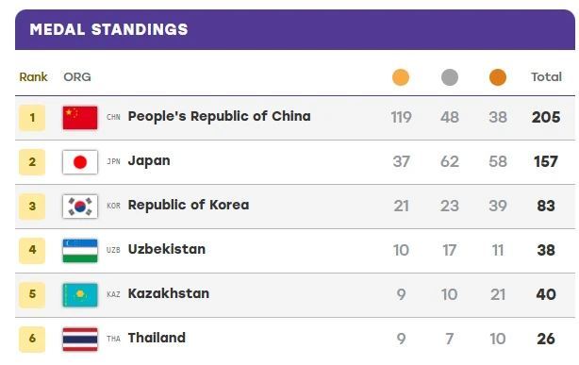Click the Uzbekistan flag icon
The image size is (579, 365).
[x=80, y=251]
